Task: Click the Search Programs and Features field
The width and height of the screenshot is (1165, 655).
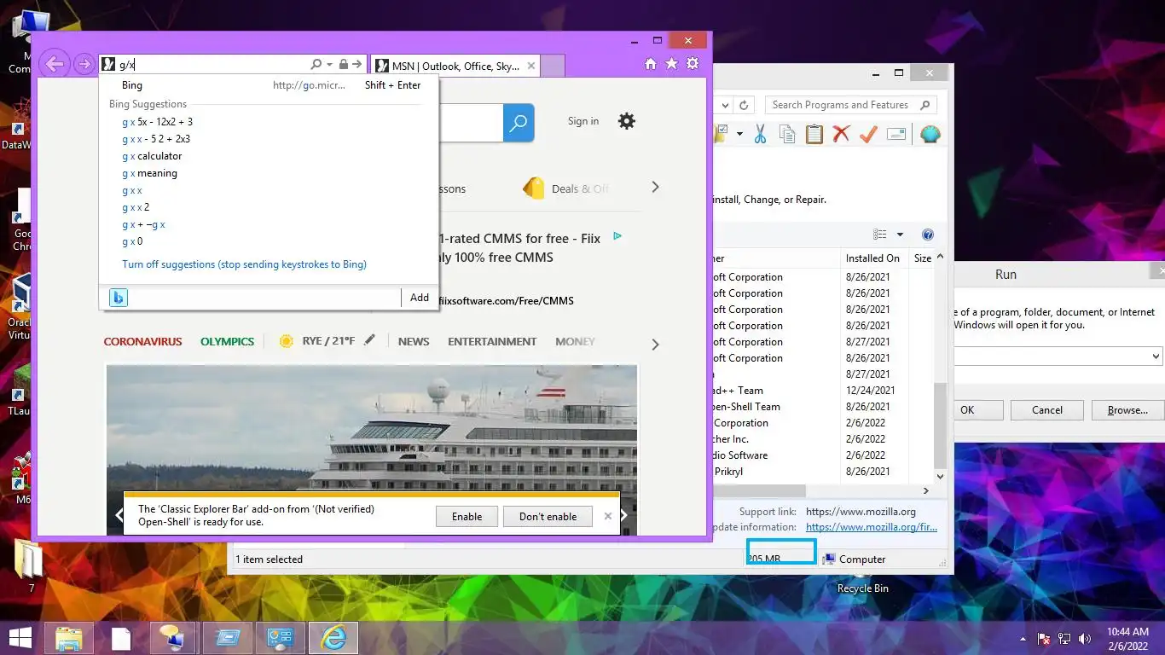Action: (850, 105)
